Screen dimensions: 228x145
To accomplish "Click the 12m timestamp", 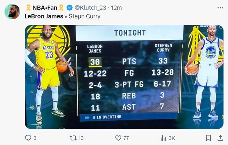I will pos(116,8).
